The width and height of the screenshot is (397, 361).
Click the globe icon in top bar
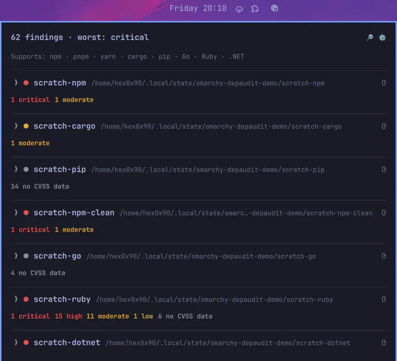(x=275, y=8)
